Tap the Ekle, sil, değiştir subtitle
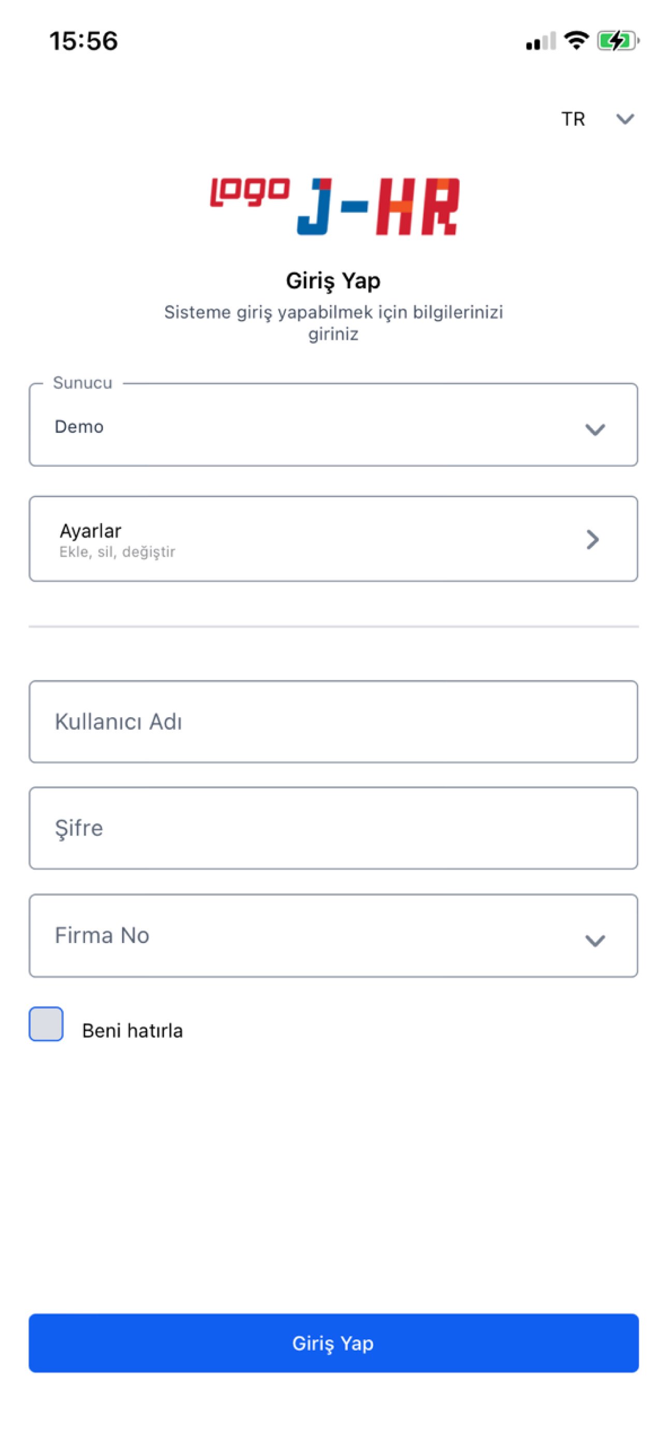668x1448 pixels. point(117,552)
